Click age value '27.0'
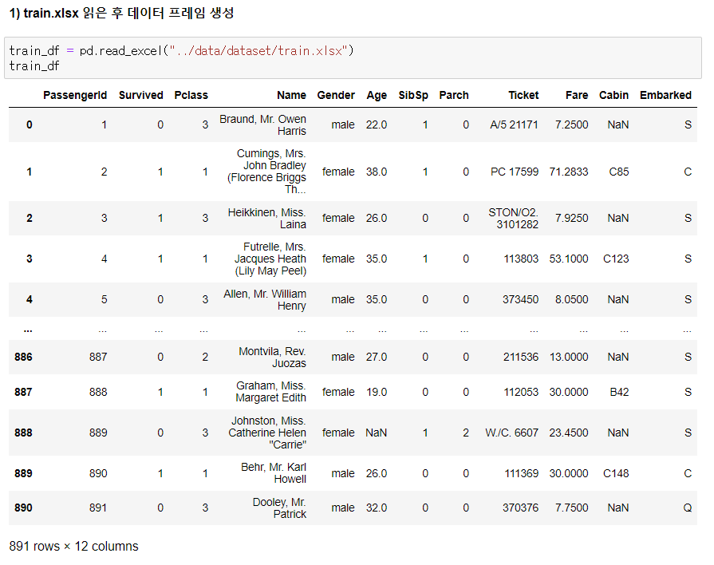 [377, 357]
